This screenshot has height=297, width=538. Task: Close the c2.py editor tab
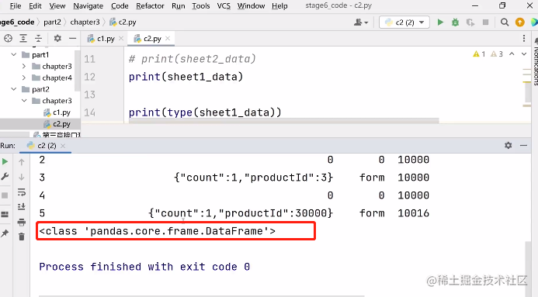coord(168,39)
